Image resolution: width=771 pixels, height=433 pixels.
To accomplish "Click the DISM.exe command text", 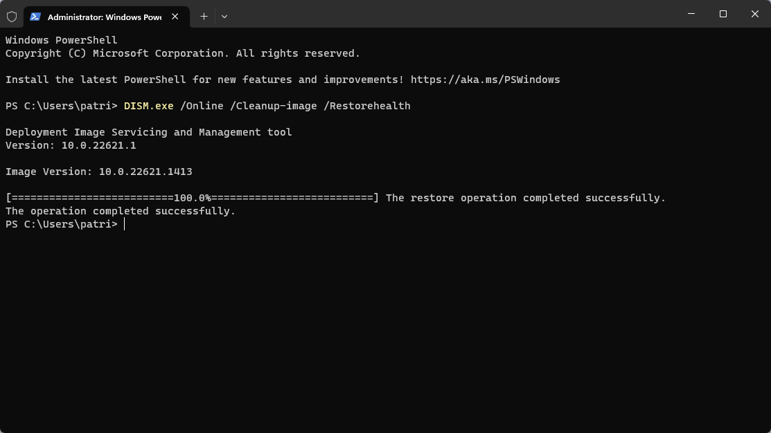I will click(x=148, y=106).
